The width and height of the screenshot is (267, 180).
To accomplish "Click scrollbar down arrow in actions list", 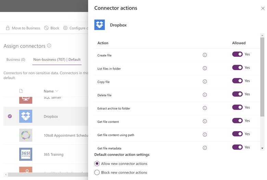I will 262,148.
